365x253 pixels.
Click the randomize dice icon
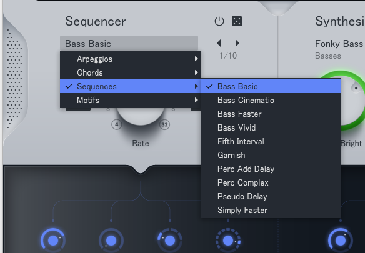point(237,21)
